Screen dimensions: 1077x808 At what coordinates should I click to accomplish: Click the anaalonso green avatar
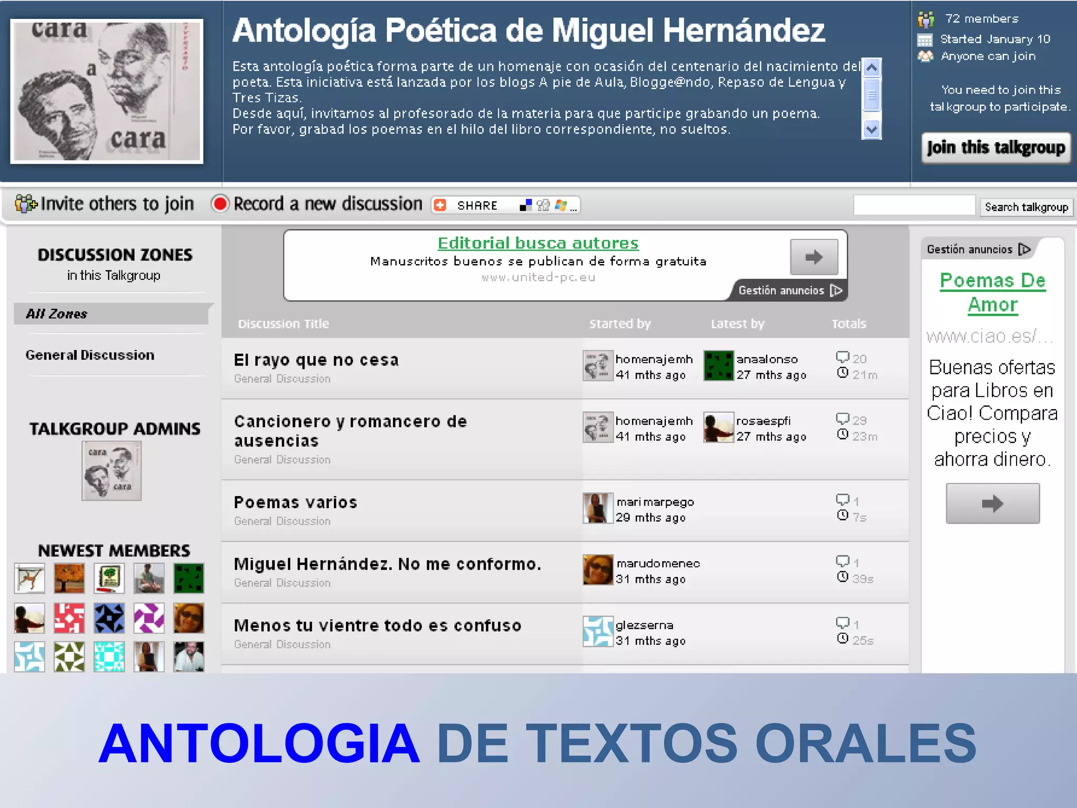coord(718,366)
